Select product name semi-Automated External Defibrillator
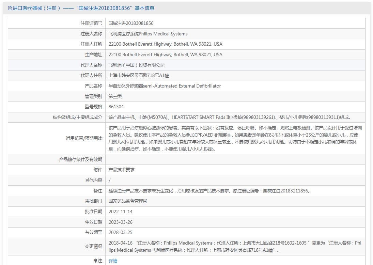373x265 pixels. [165, 86]
